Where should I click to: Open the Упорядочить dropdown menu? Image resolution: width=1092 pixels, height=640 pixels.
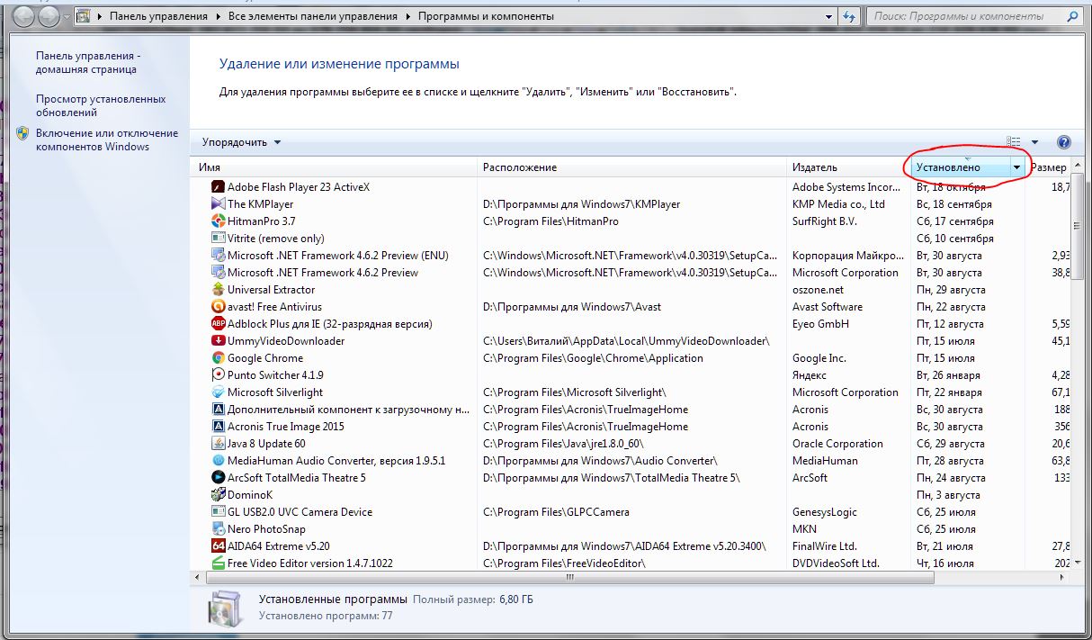point(241,142)
